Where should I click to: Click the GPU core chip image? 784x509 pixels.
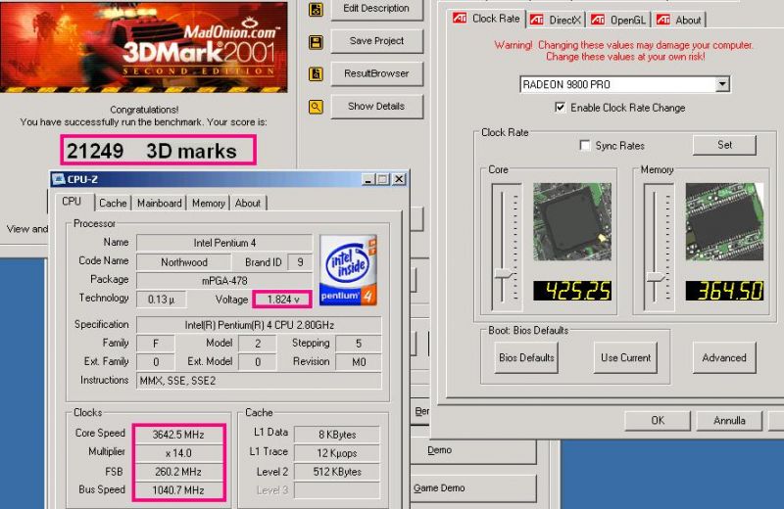click(572, 221)
